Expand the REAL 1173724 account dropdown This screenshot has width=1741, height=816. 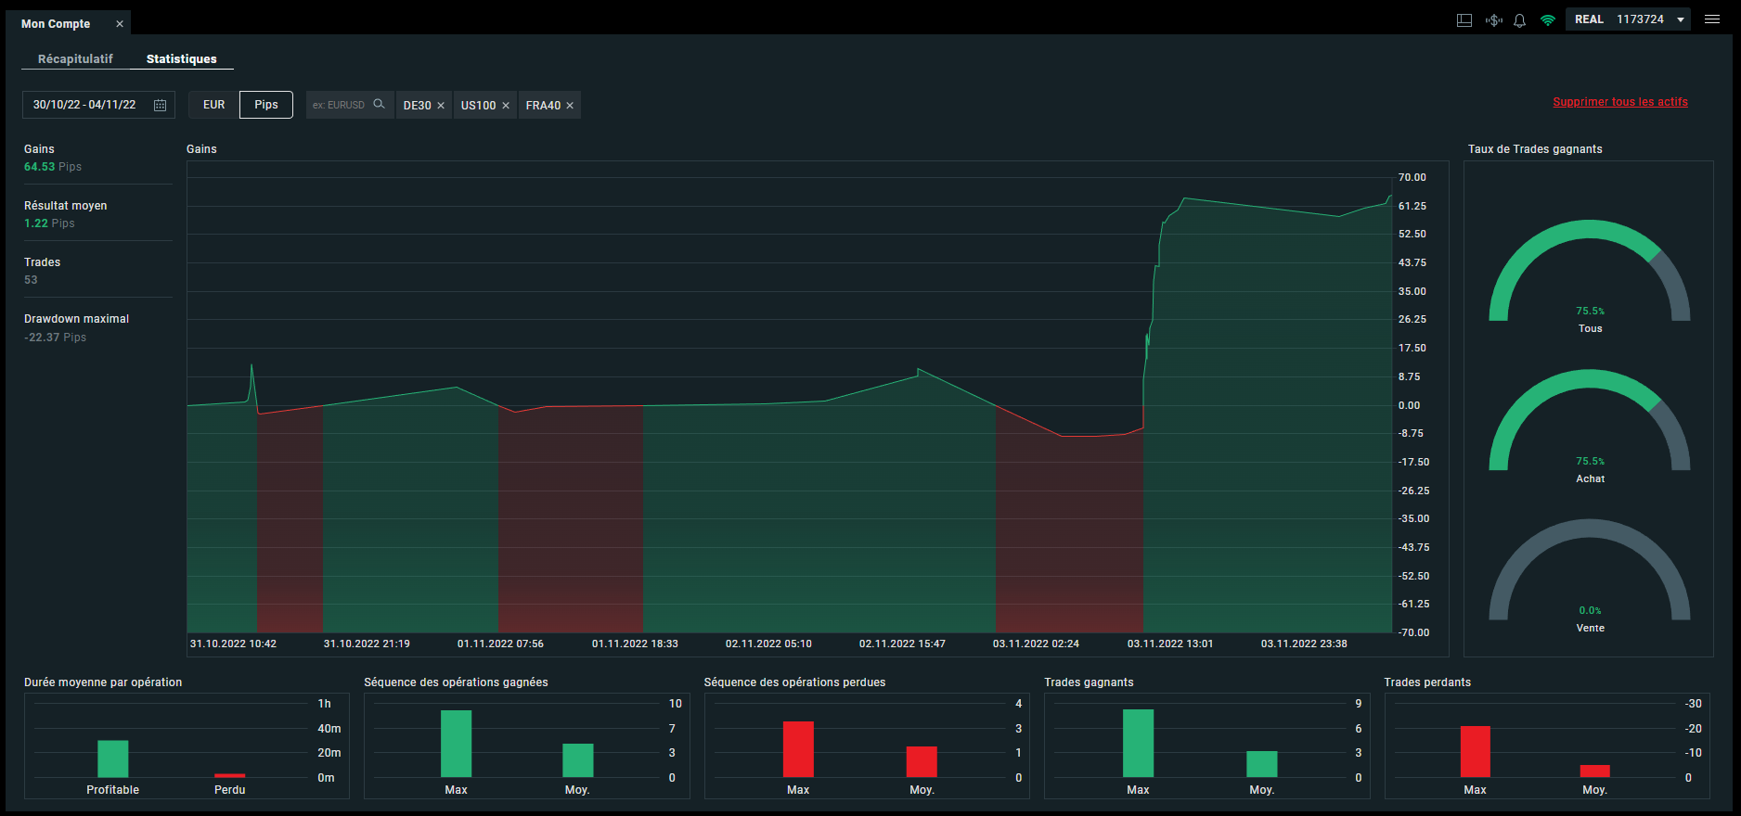pyautogui.click(x=1629, y=19)
